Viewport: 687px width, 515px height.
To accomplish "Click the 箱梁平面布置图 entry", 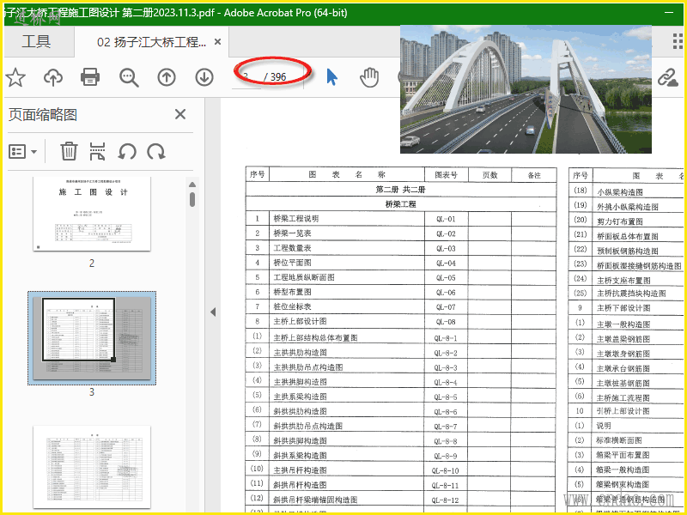I will click(623, 455).
